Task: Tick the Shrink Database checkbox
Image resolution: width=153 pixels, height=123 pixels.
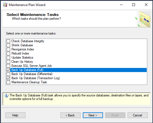Action: (8, 45)
